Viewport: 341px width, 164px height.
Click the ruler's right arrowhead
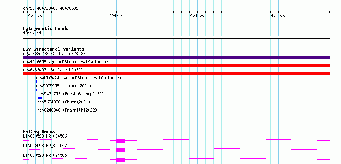point(329,12)
